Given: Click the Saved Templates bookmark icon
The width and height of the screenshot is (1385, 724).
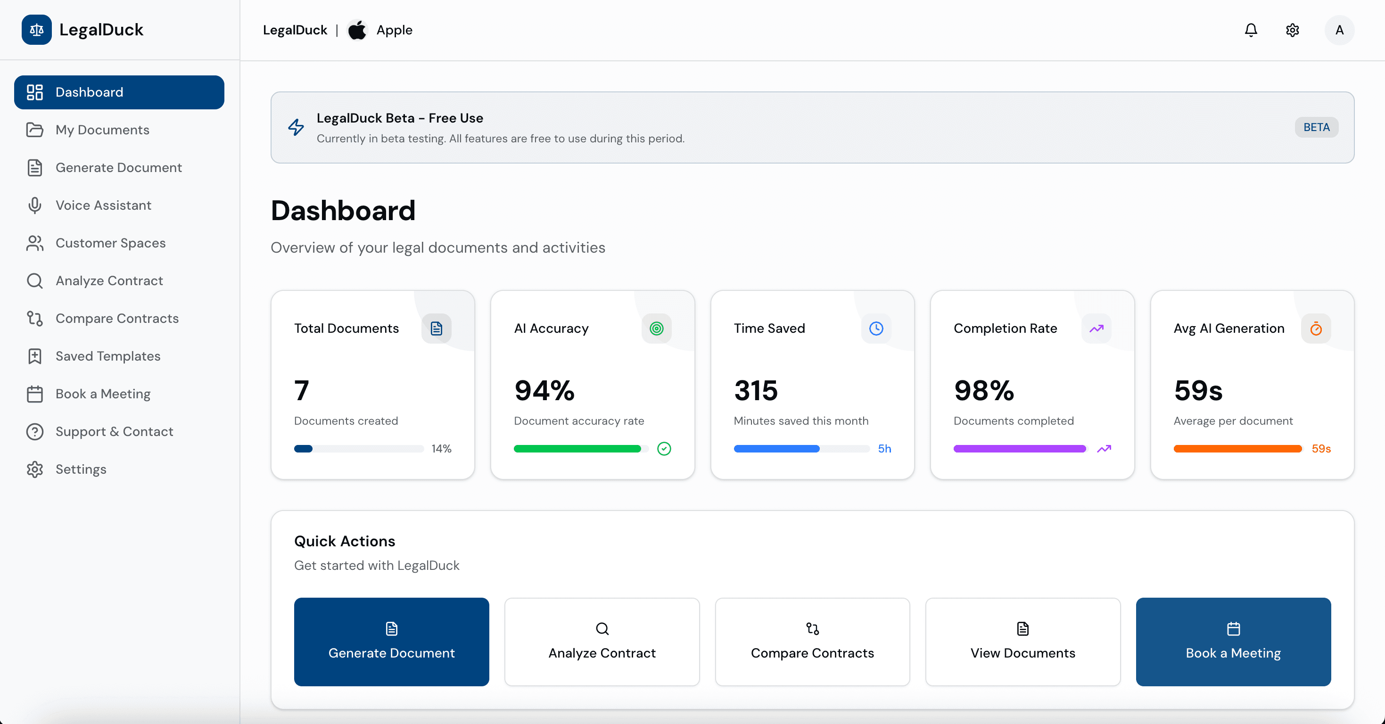Looking at the screenshot, I should [35, 356].
